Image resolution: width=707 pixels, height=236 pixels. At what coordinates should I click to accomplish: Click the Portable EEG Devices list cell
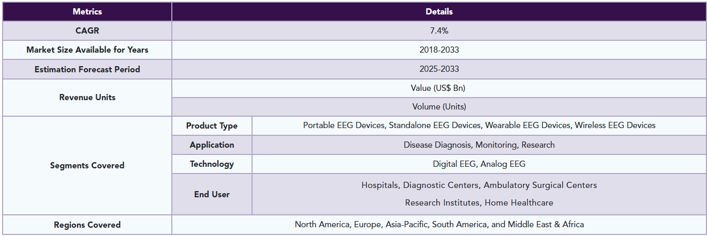(479, 125)
